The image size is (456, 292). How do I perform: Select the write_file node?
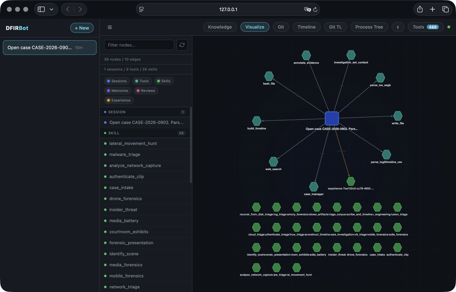click(x=398, y=116)
